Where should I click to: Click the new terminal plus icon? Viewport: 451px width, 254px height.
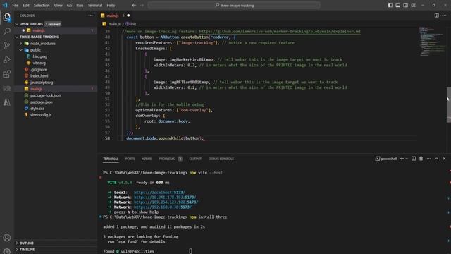point(402,159)
